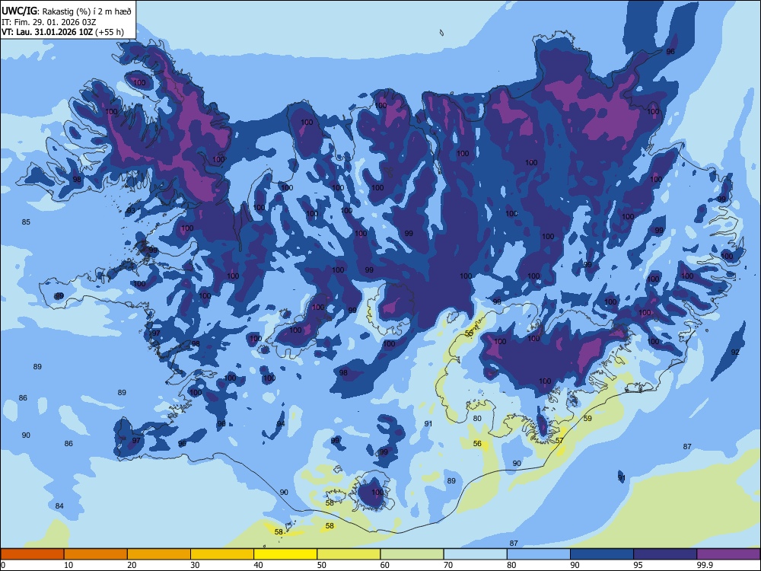Click the 30–40 golden legend swatch
The height and width of the screenshot is (571, 761).
222,554
